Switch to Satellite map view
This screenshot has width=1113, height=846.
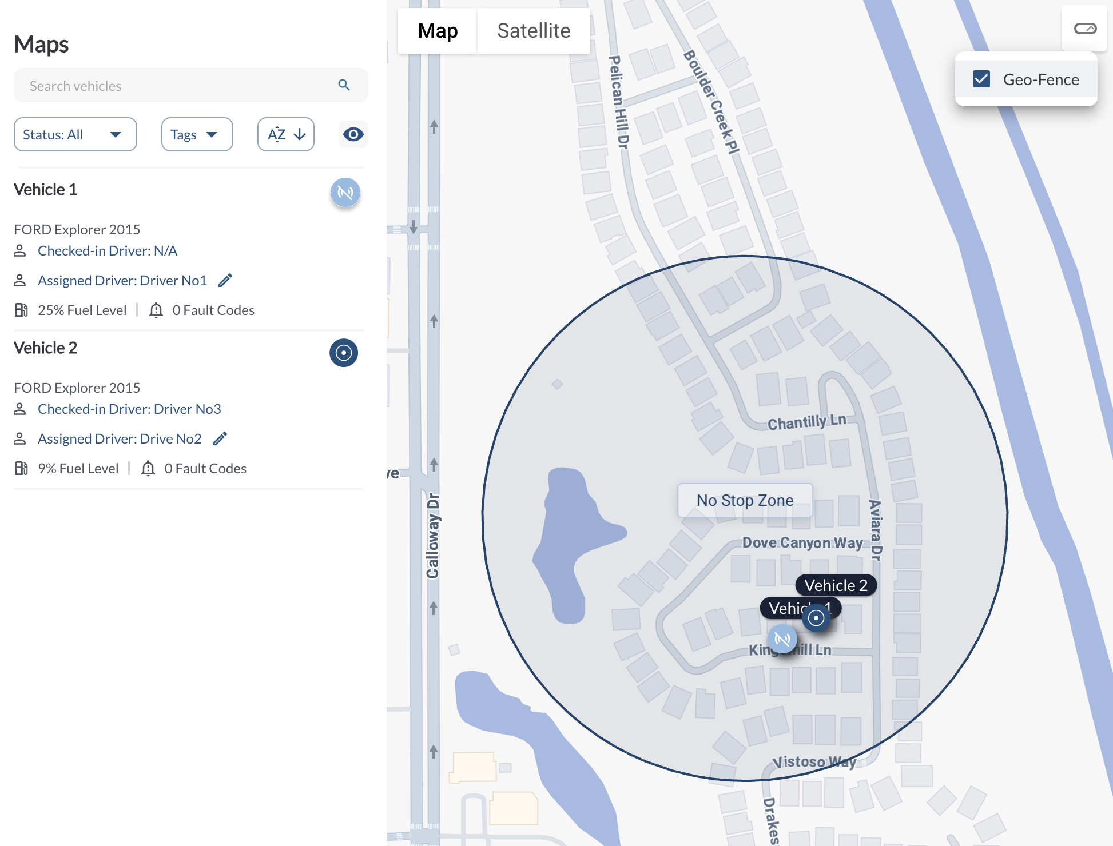click(533, 31)
